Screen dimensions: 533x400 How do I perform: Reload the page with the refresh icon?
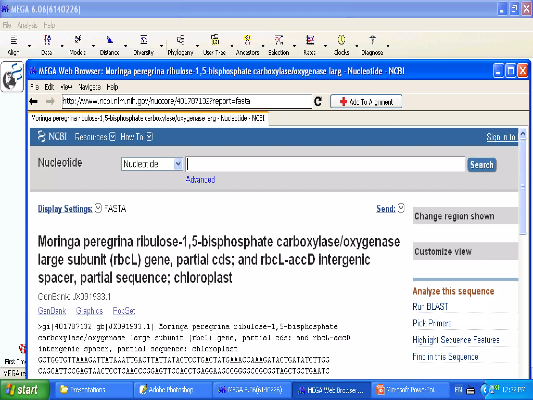pos(318,101)
